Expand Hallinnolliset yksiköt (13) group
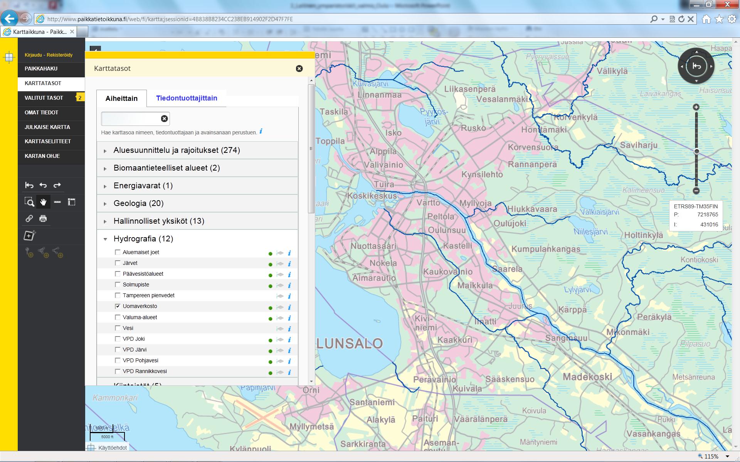This screenshot has height=462, width=740. point(197,221)
